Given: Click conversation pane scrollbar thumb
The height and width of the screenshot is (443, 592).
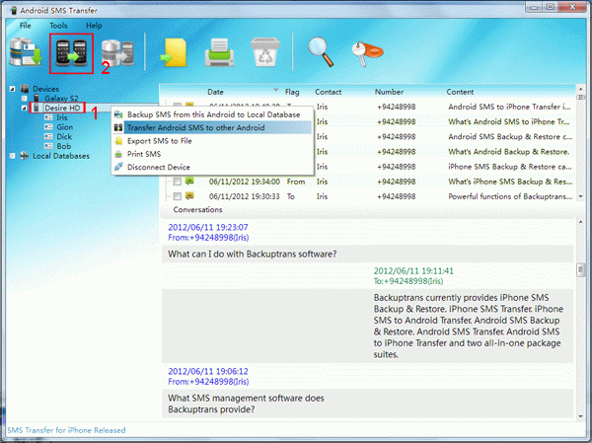Looking at the screenshot, I should pos(581,270).
